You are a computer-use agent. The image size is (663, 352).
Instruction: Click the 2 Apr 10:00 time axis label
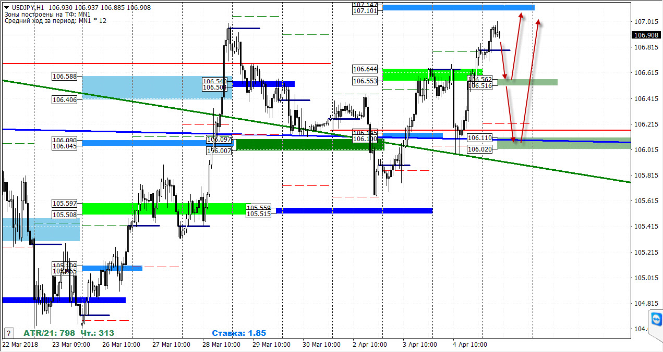(x=370, y=345)
